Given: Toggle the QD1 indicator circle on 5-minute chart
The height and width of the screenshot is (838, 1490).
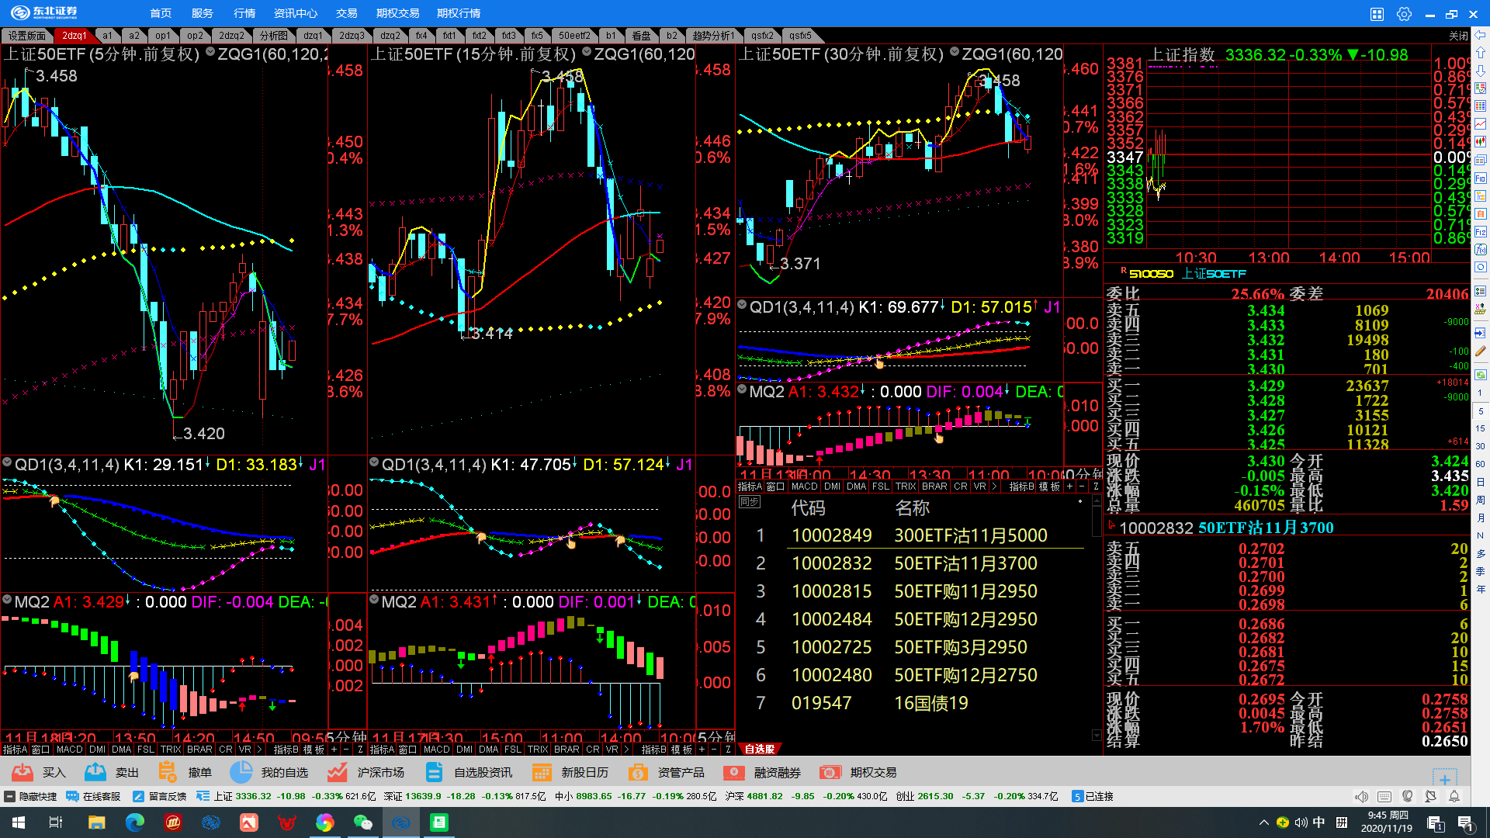Looking at the screenshot, I should click(7, 463).
